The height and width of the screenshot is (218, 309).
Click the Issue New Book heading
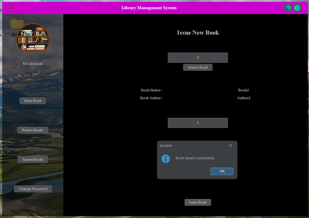[198, 32]
